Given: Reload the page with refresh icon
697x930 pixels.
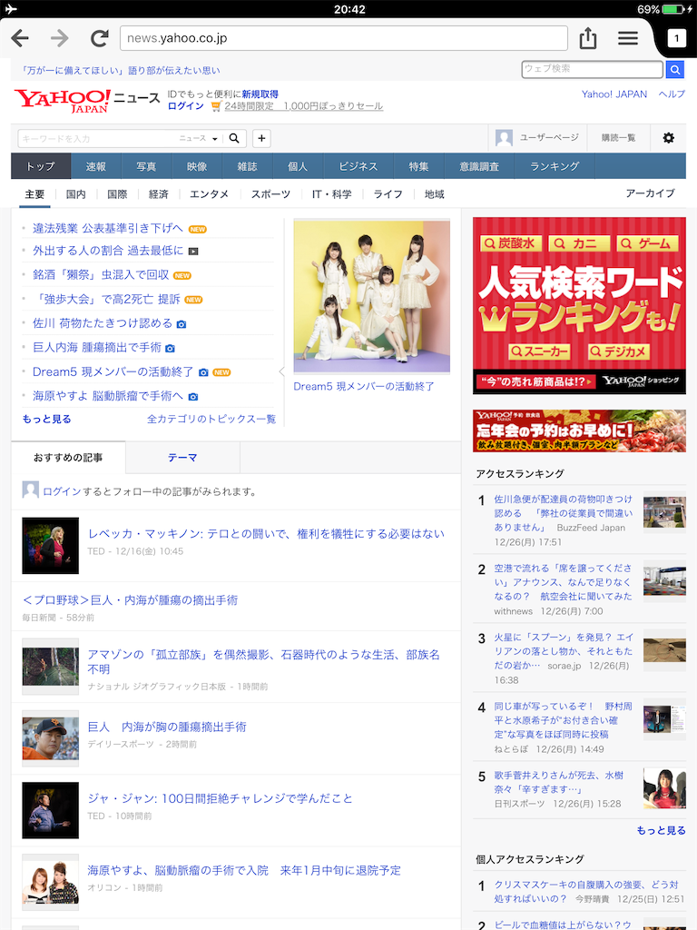Looking at the screenshot, I should tap(99, 38).
